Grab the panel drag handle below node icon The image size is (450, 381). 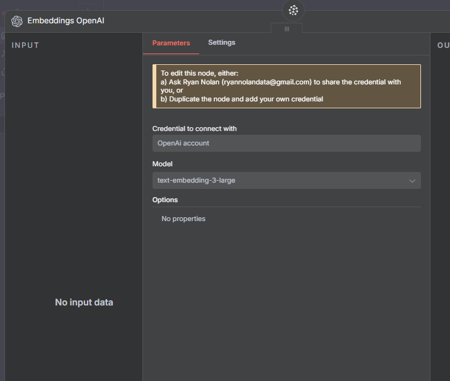click(287, 29)
